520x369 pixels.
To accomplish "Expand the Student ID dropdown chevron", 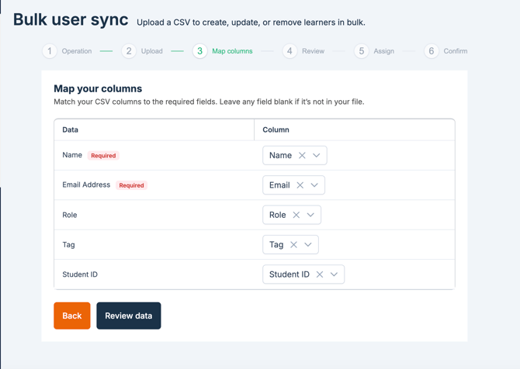I will pyautogui.click(x=334, y=274).
